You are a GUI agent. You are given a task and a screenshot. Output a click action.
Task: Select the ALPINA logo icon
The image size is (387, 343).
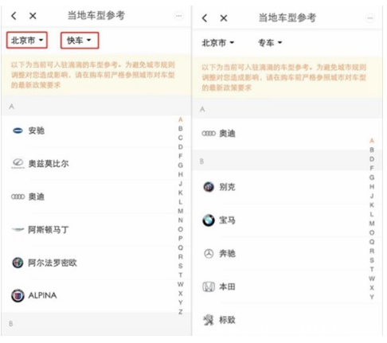(18, 295)
